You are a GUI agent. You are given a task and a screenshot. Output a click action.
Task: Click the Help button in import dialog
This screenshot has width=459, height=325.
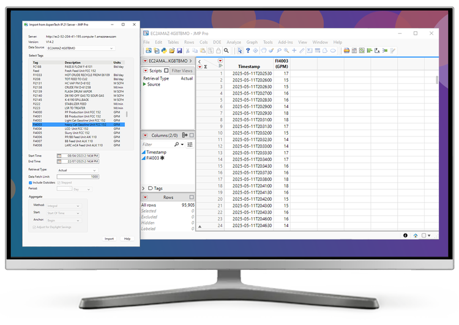(127, 239)
